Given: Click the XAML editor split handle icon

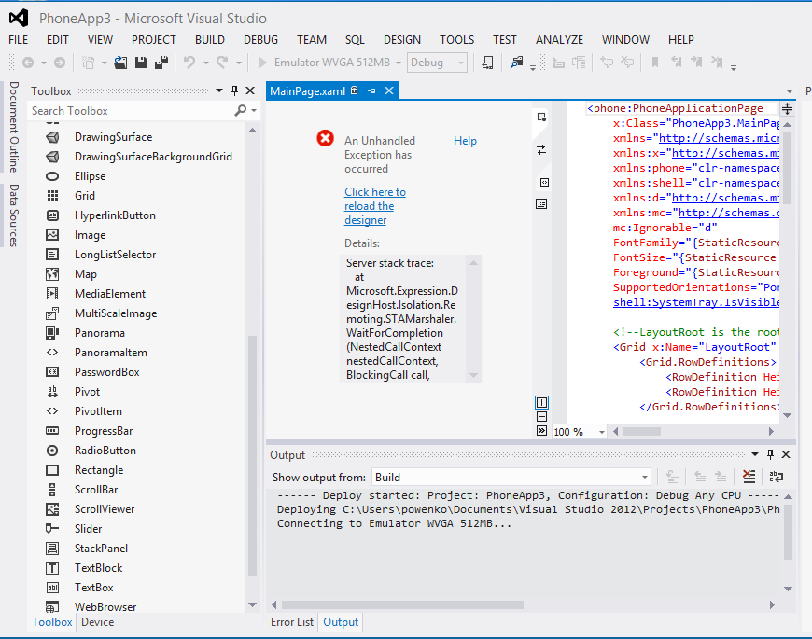Looking at the screenshot, I should pos(787,108).
